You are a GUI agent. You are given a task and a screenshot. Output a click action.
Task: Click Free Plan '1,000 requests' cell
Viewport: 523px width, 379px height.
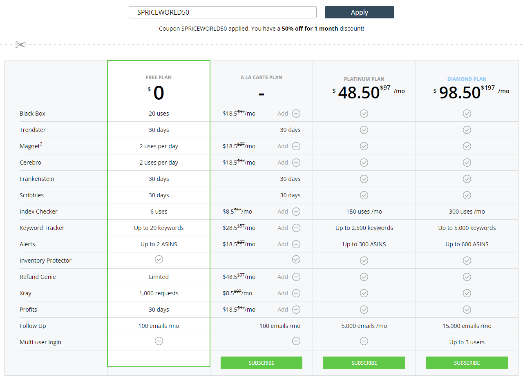tap(159, 293)
